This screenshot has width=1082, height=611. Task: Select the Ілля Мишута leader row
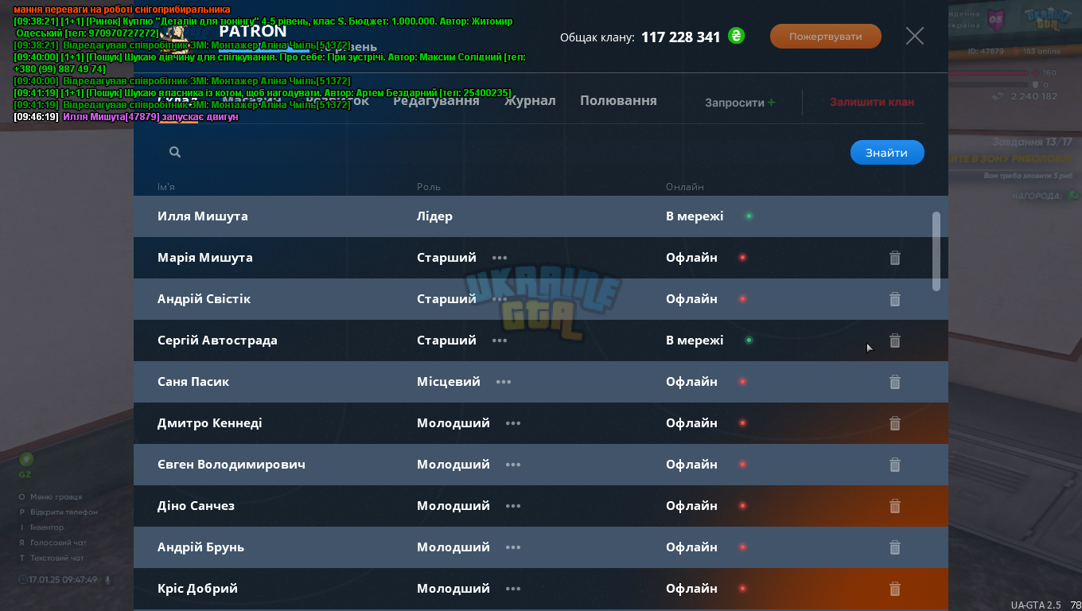tap(541, 216)
